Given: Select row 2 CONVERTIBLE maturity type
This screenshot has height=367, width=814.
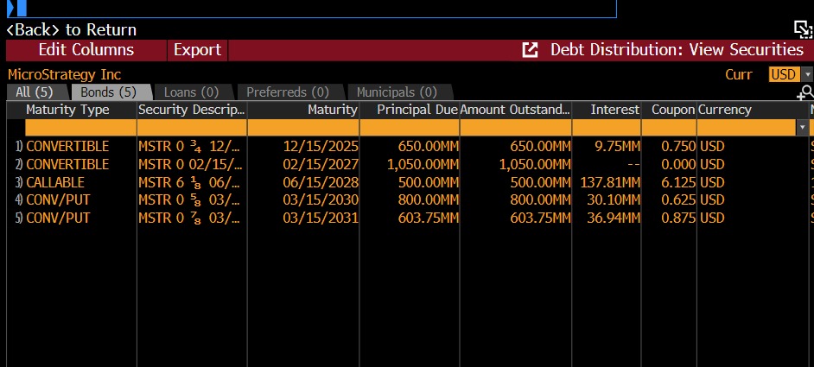Looking at the screenshot, I should [x=67, y=165].
